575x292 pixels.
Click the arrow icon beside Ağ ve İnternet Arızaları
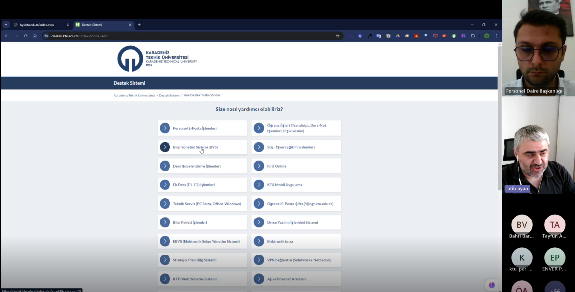[259, 279]
